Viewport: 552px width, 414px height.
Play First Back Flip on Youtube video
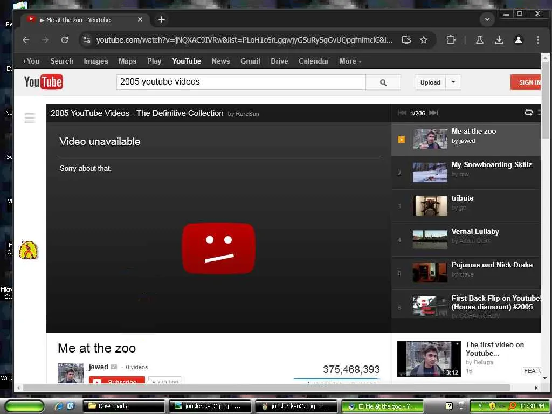[466, 305]
